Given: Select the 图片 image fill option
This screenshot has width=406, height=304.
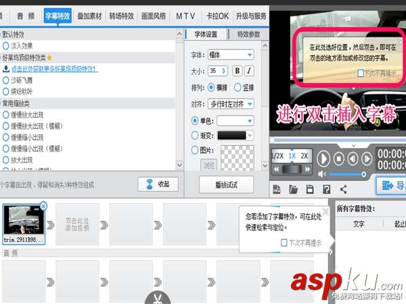Looking at the screenshot, I should tap(195, 150).
